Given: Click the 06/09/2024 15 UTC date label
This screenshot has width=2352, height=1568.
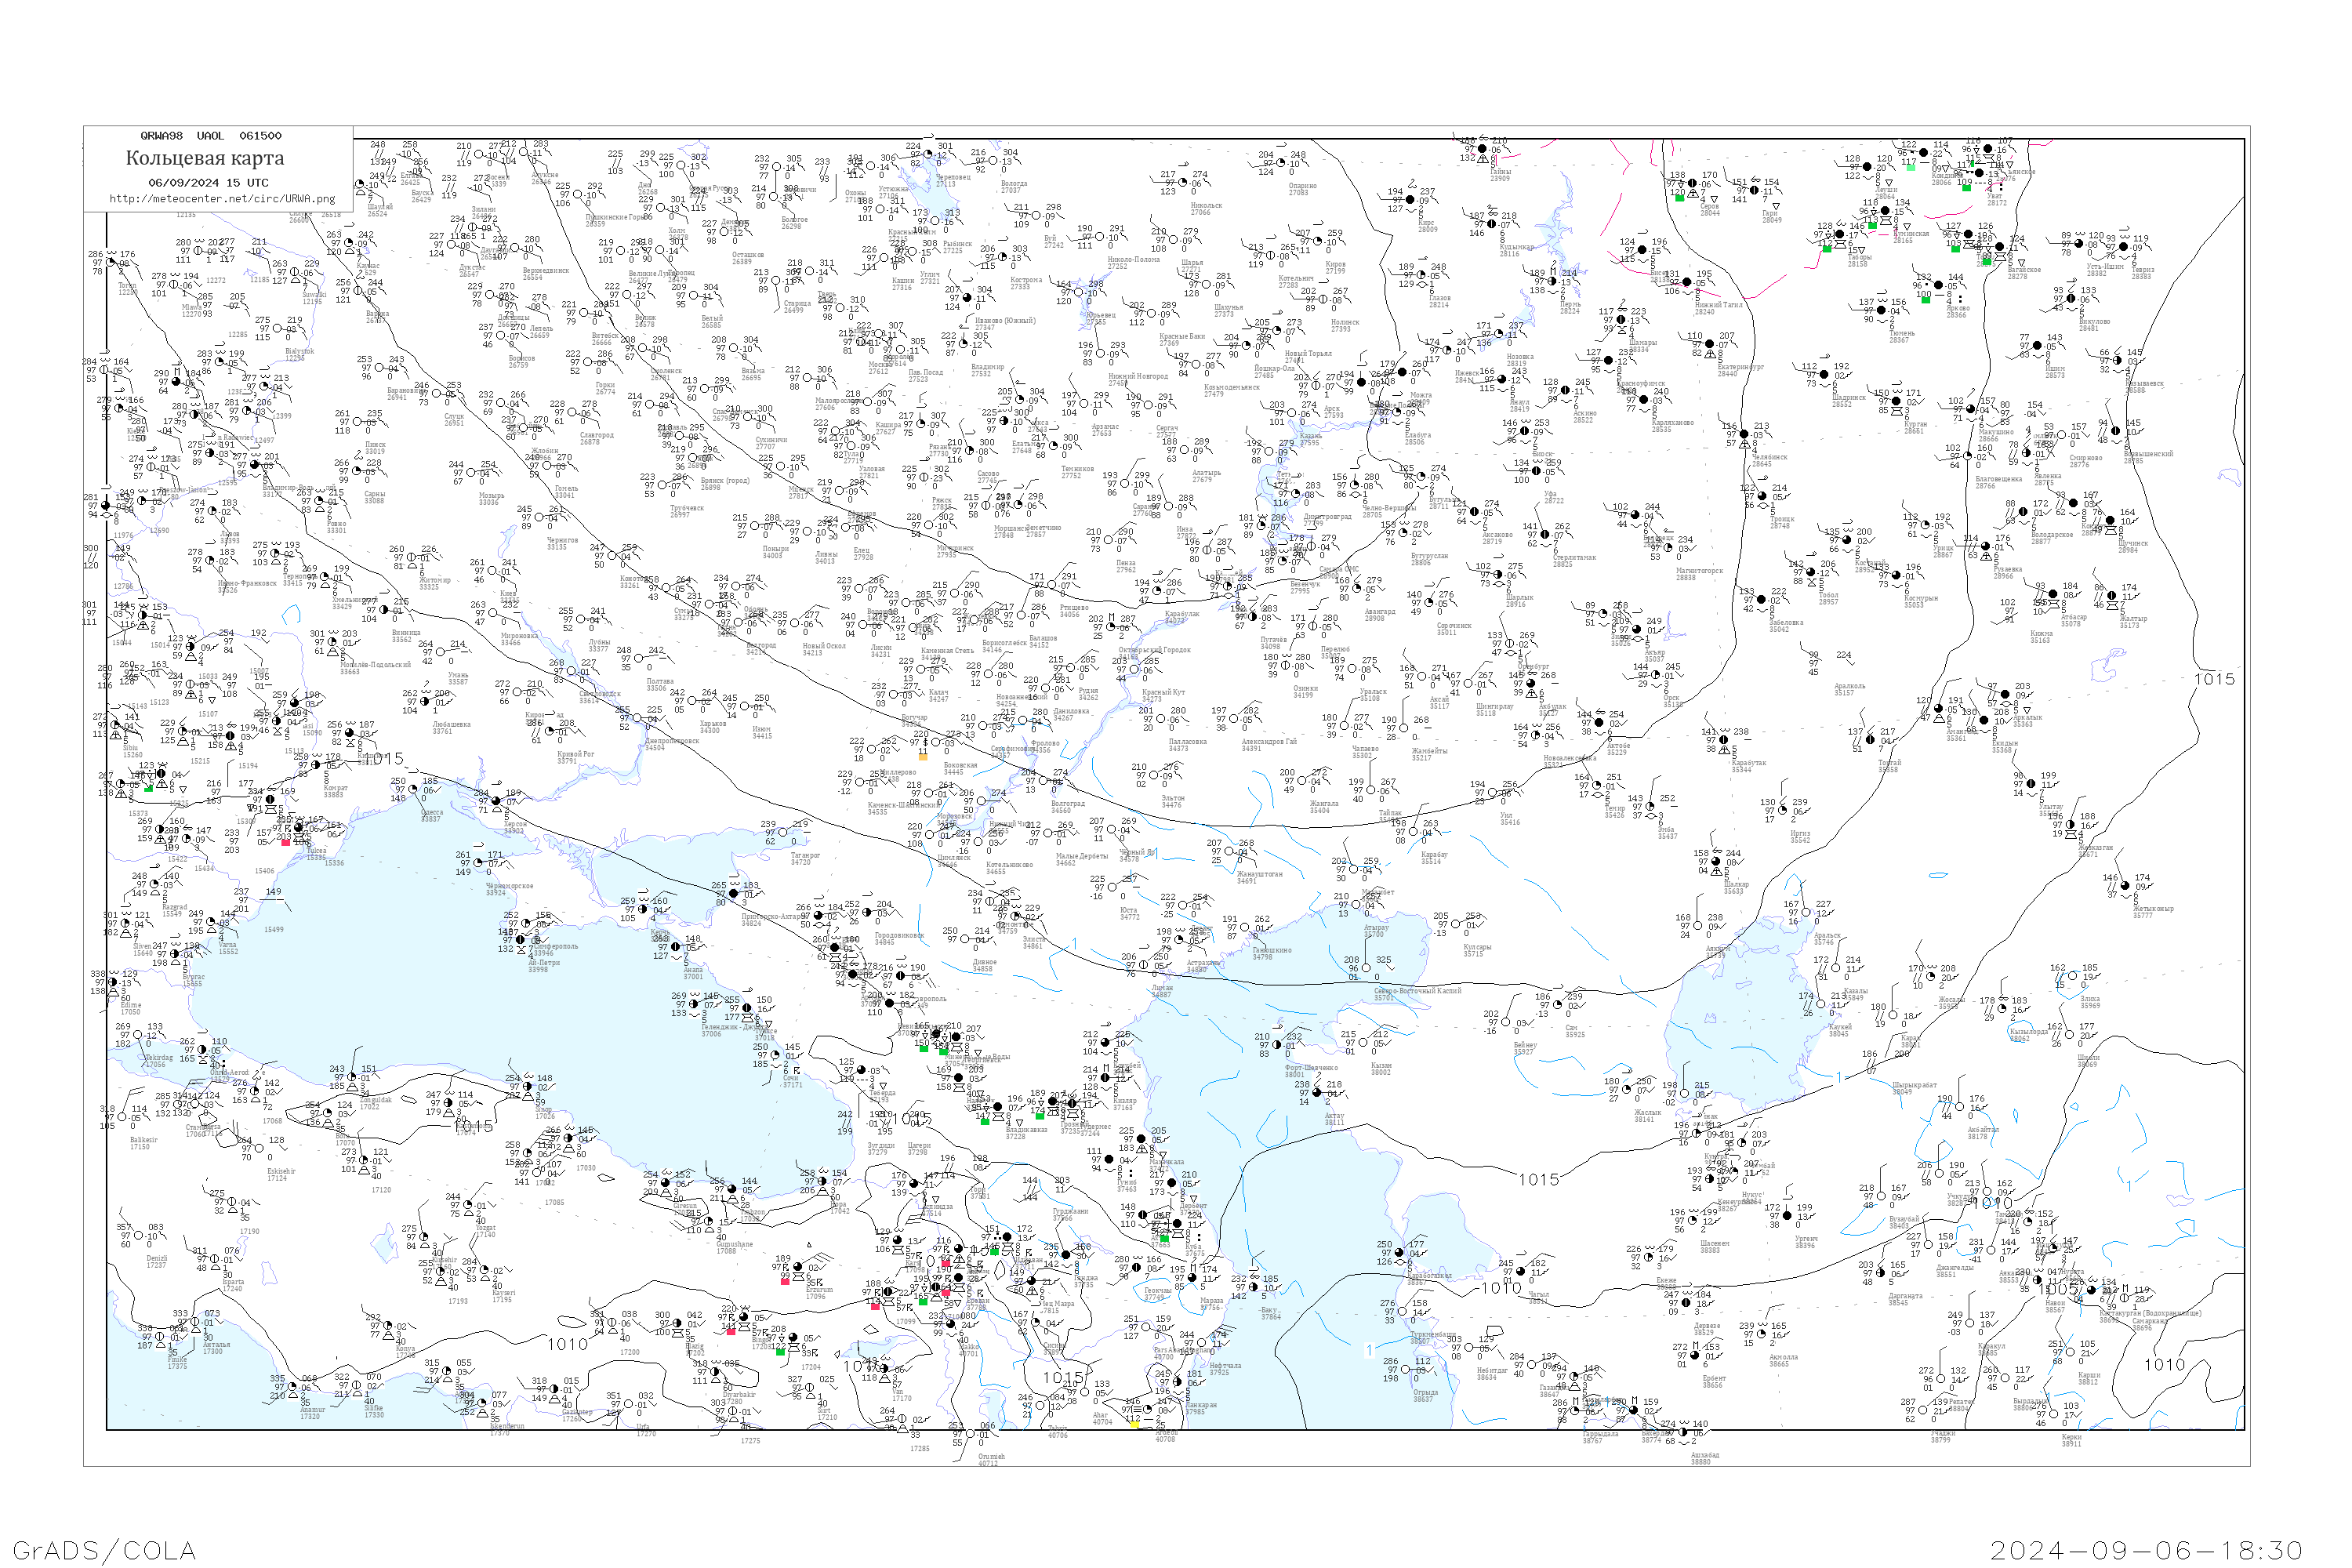Looking at the screenshot, I should click(x=208, y=183).
